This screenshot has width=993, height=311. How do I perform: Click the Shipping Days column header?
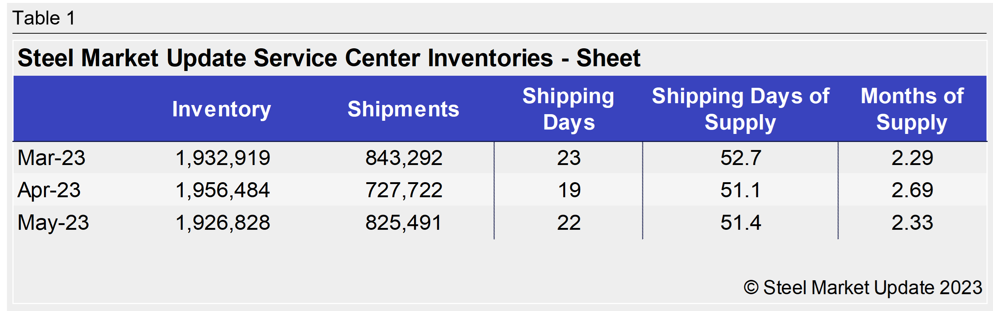pos(568,109)
